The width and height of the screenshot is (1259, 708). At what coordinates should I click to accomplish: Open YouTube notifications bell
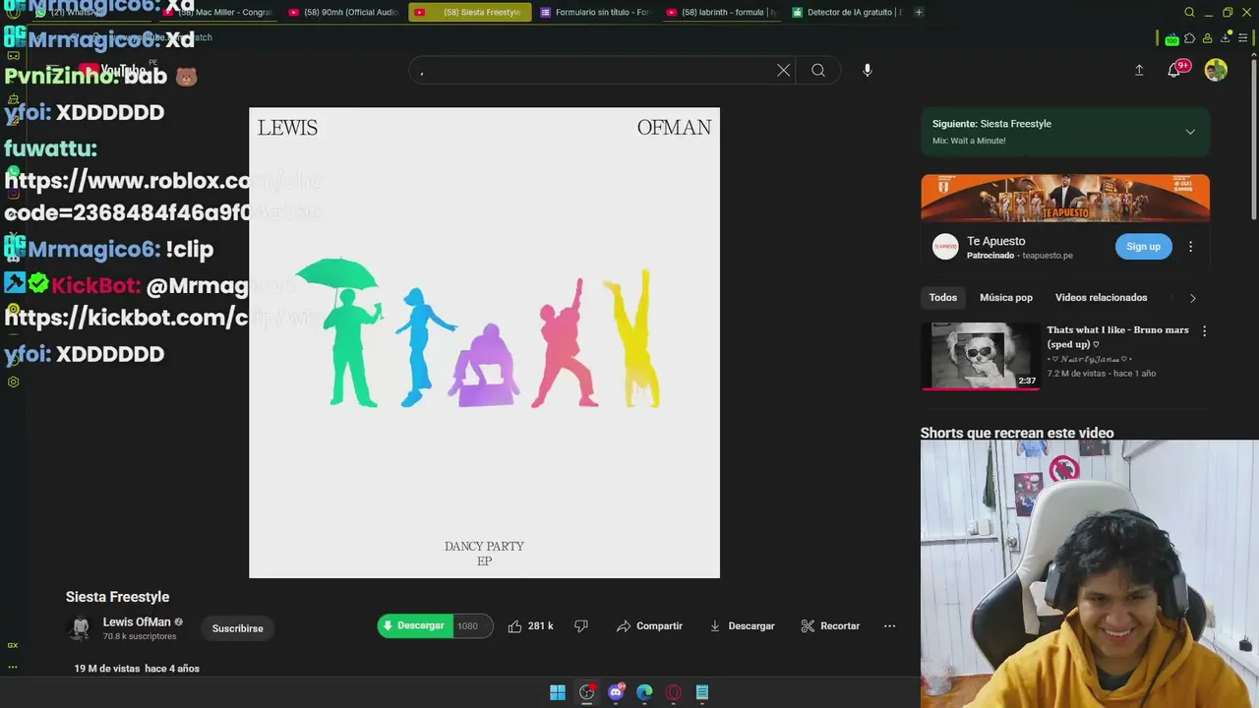[1174, 71]
